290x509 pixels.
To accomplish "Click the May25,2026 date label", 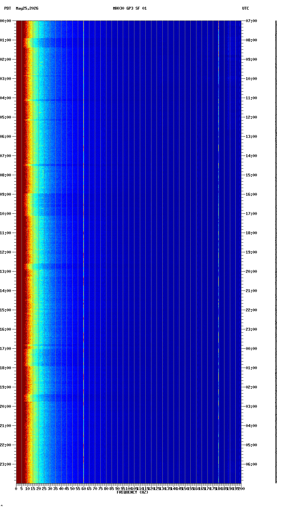I will pos(27,8).
